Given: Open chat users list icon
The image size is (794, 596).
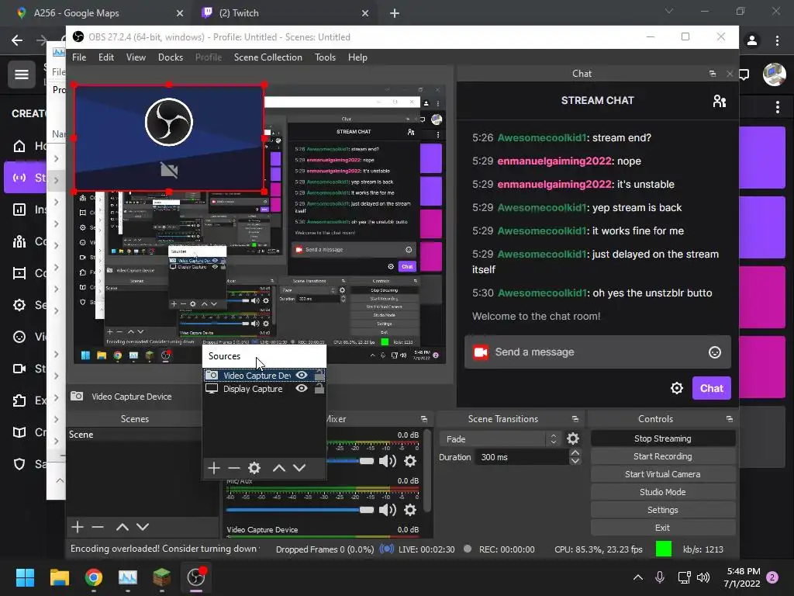Looking at the screenshot, I should 719,101.
